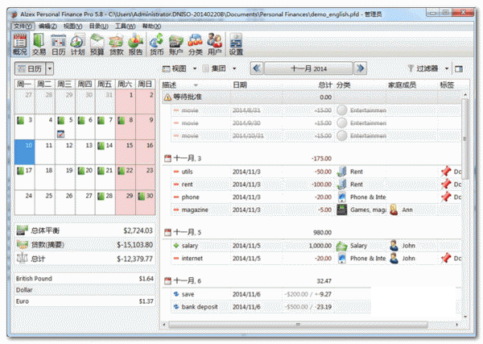Open the 设置 settings toolbar icon

pos(236,44)
